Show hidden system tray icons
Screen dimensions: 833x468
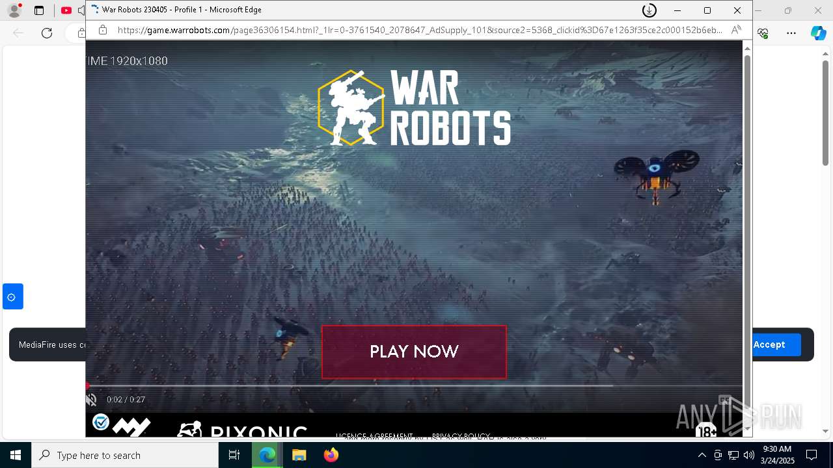702,455
